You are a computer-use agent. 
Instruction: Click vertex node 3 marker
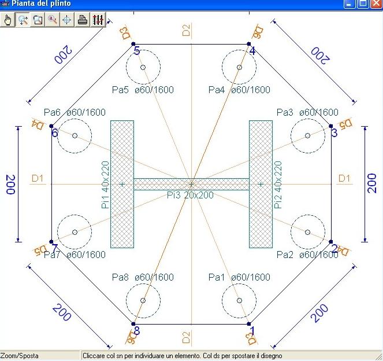331,126
